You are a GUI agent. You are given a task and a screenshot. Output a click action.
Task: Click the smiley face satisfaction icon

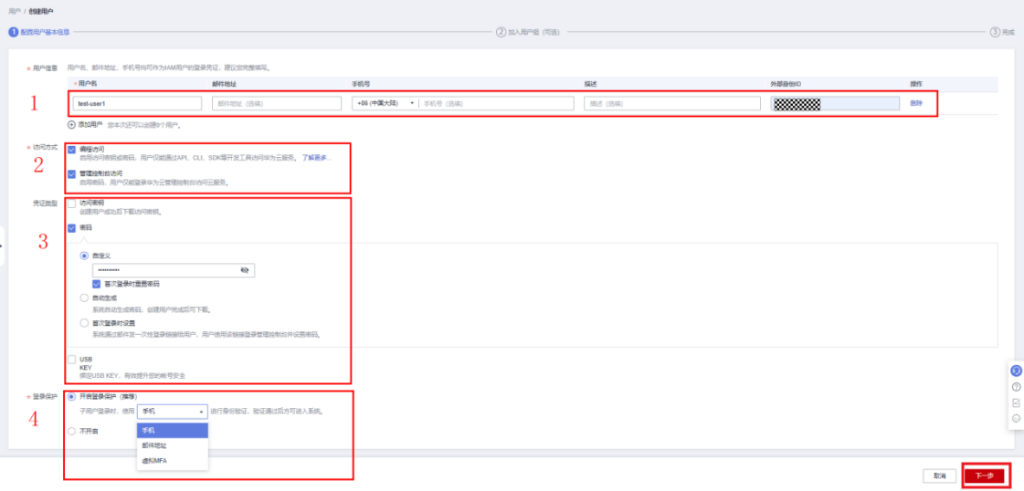[x=1016, y=418]
